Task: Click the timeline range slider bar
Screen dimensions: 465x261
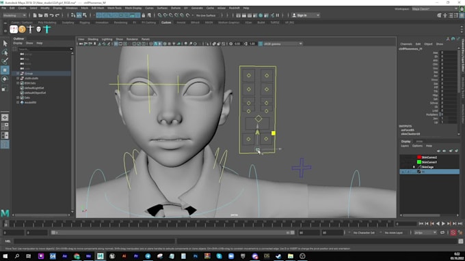Action: click(x=172, y=232)
